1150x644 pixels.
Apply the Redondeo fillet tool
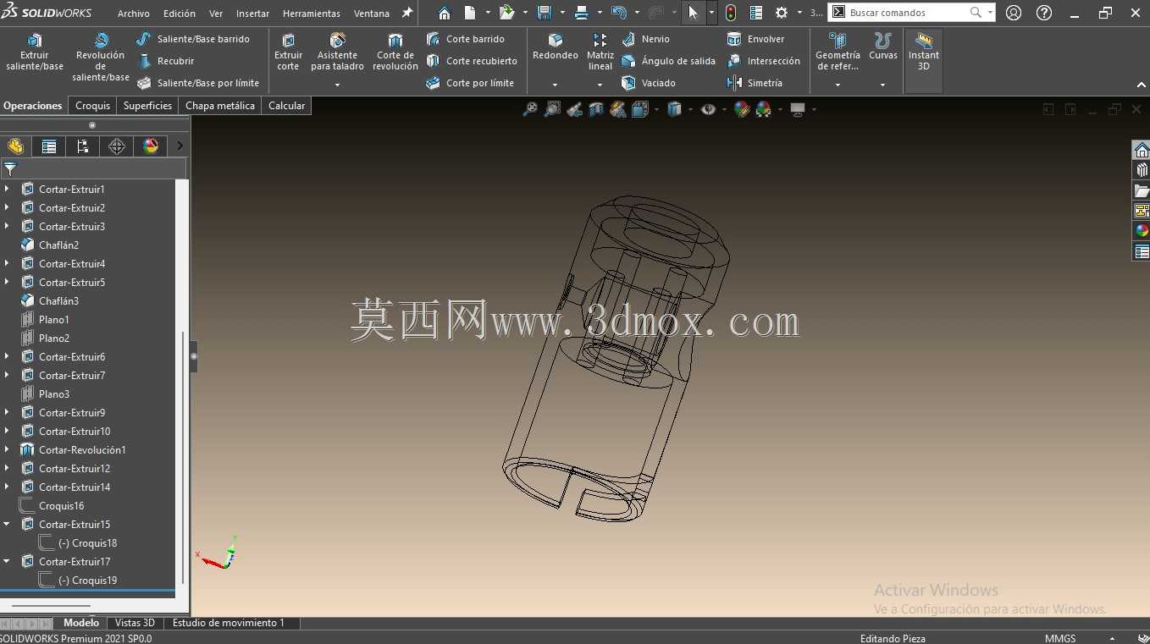556,47
